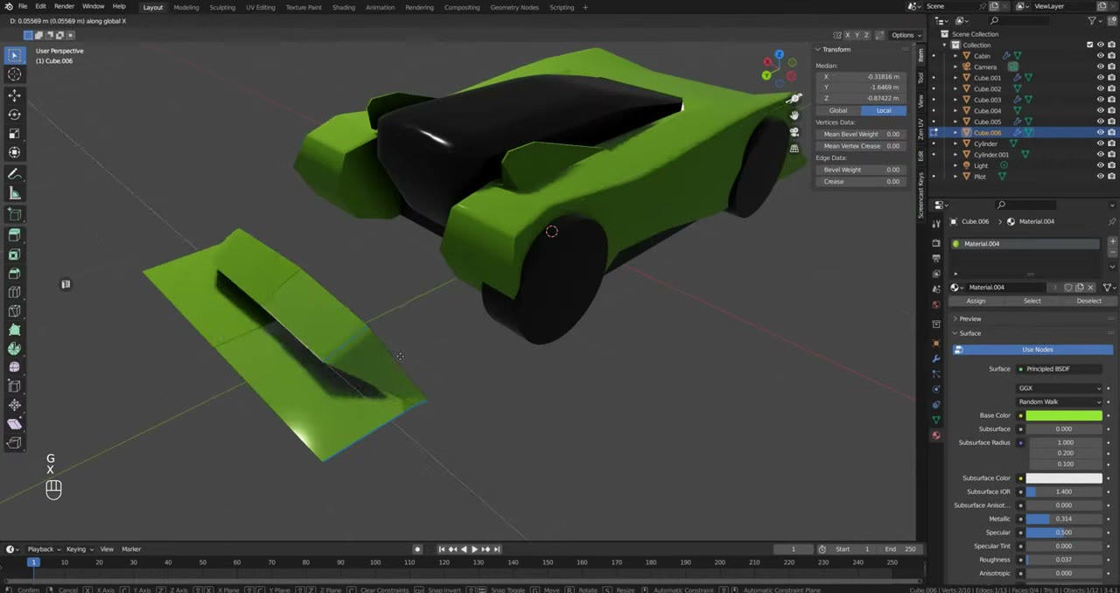
Task: Switch to the Sculpting workspace
Action: coord(222,7)
